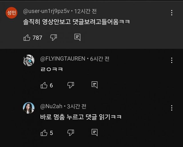Viewport: 183px width, 147px height.
Task: Click the 12시간 전 timestamp
Action: pyautogui.click(x=85, y=11)
